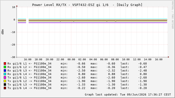Viewport: 175px width, 98px height.
Task: Click the Tx L1 min value -2.60
Action: [x=81, y=77]
